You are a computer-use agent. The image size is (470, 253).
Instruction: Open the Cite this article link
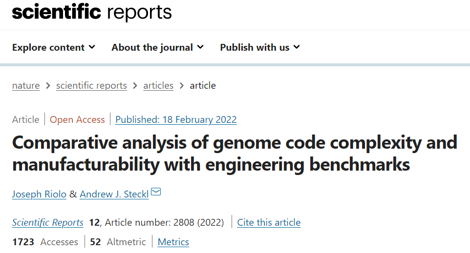click(x=269, y=223)
